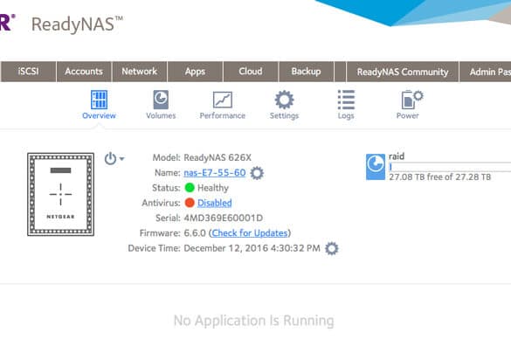
Task: Click the nas-E7-55-60 name link
Action: click(215, 172)
